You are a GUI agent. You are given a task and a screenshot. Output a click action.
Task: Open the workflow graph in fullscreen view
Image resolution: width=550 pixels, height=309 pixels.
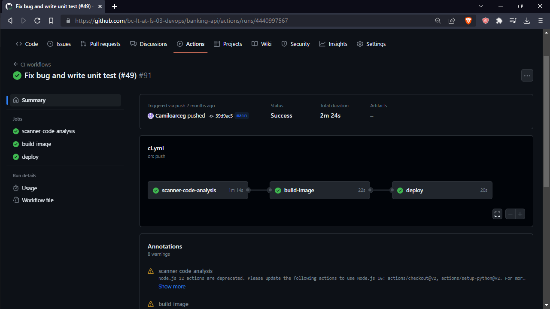coord(497,214)
